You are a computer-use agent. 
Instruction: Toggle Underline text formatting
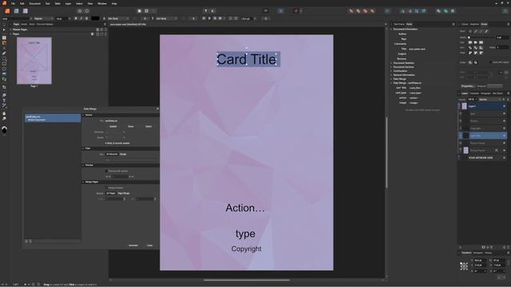click(86, 18)
